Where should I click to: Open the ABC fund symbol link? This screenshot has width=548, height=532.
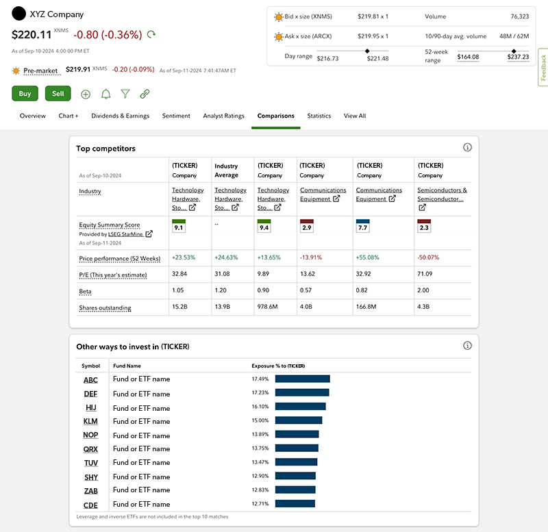pos(90,379)
